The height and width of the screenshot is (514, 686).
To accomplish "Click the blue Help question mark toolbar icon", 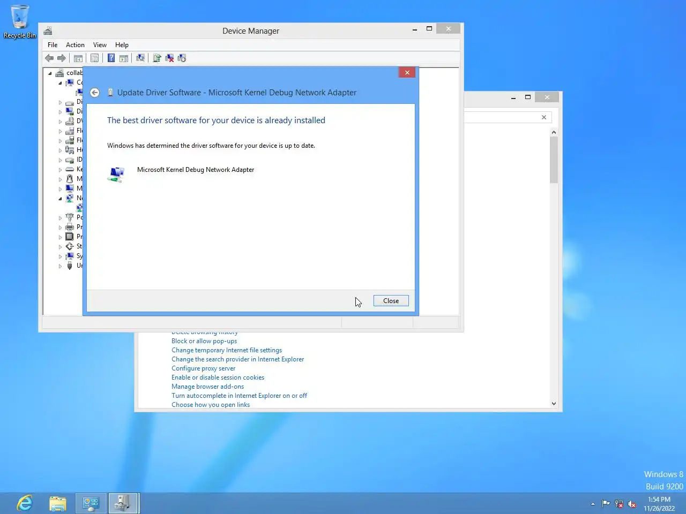I will 111,58.
